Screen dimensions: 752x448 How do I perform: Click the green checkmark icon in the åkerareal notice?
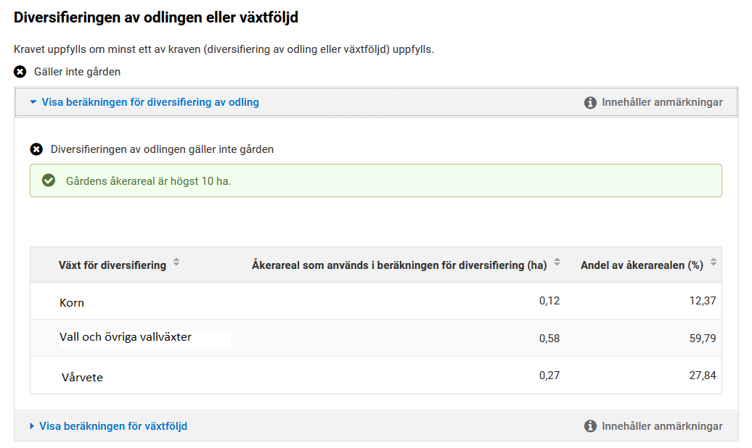pos(49,181)
